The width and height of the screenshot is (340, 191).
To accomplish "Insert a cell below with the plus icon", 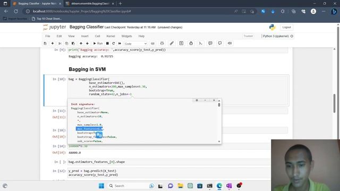I will pyautogui.click(x=53, y=44).
